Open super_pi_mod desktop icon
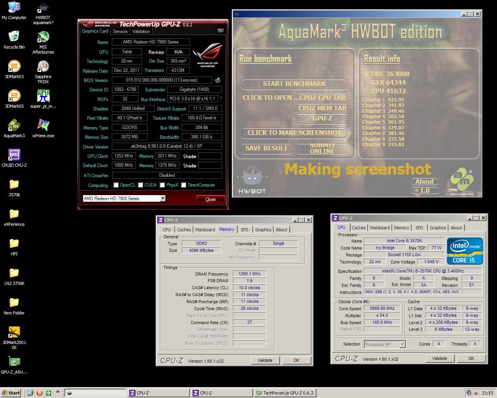This screenshot has width=497, height=398. [x=43, y=99]
